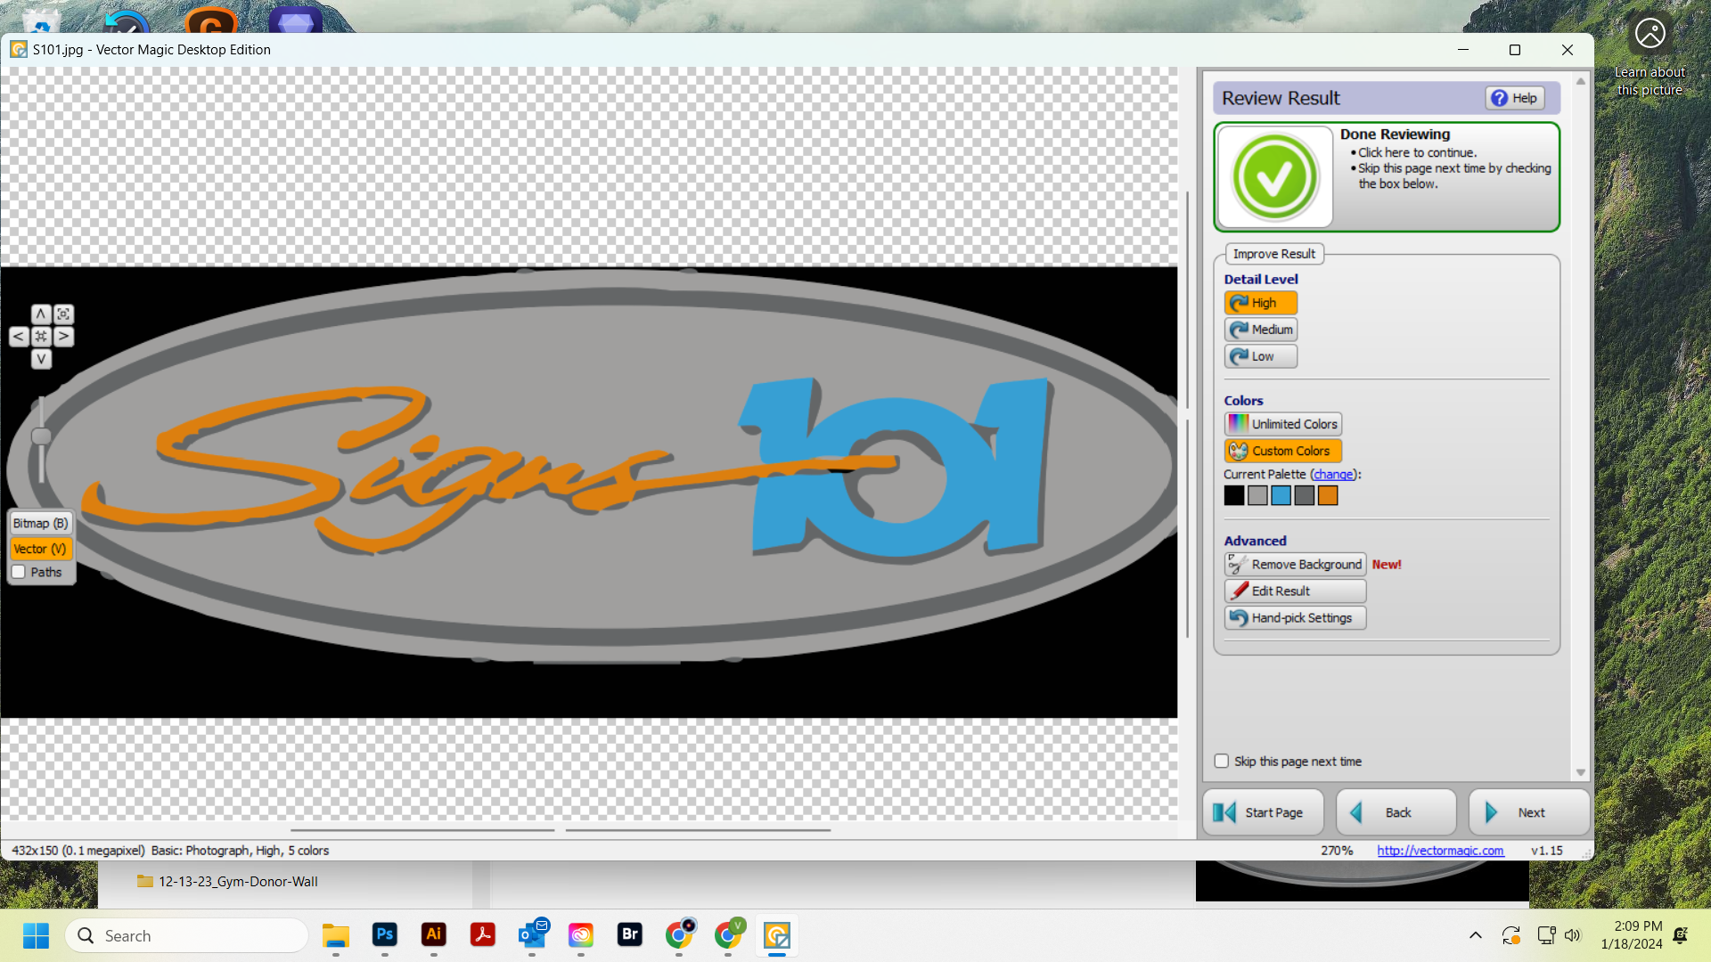The width and height of the screenshot is (1711, 962).
Task: Open Adobe Bridge from taskbar
Action: (x=630, y=934)
